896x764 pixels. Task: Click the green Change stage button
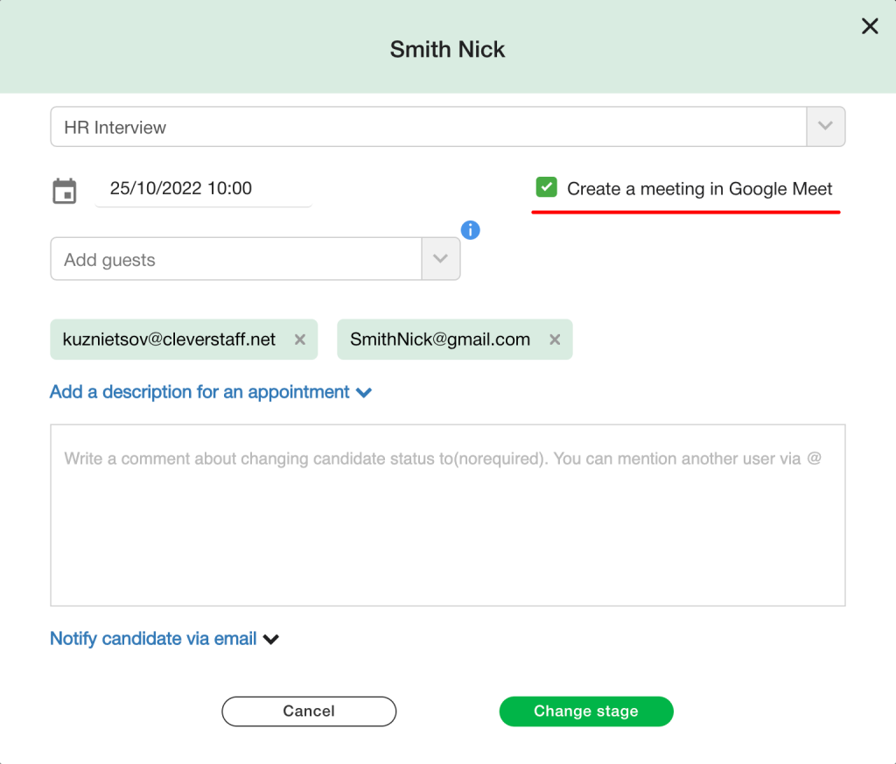(585, 711)
